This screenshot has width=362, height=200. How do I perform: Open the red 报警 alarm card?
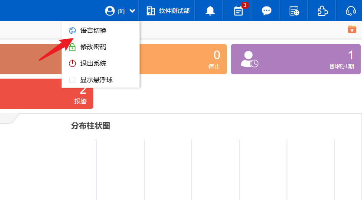click(46, 94)
